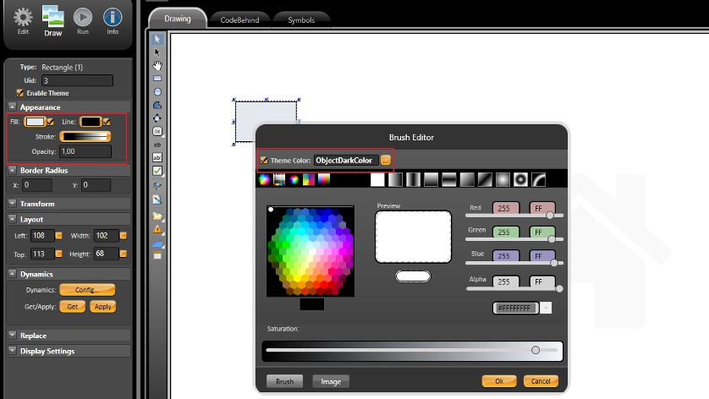
Task: Expand the Display Settings section
Action: point(13,351)
